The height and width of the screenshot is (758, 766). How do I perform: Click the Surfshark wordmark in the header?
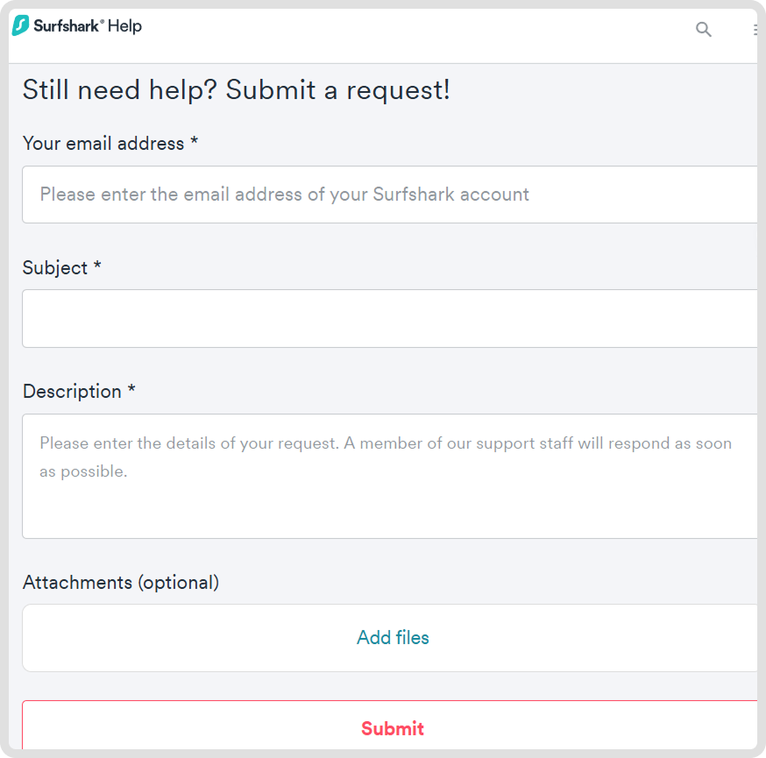click(66, 26)
